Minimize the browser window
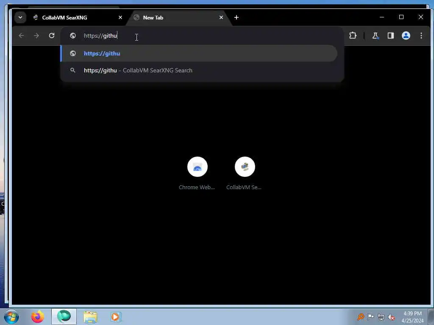Screen dimensions: 434x325 pos(382,17)
